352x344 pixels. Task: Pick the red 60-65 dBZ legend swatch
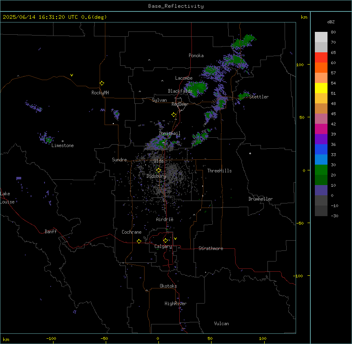pos(321,58)
